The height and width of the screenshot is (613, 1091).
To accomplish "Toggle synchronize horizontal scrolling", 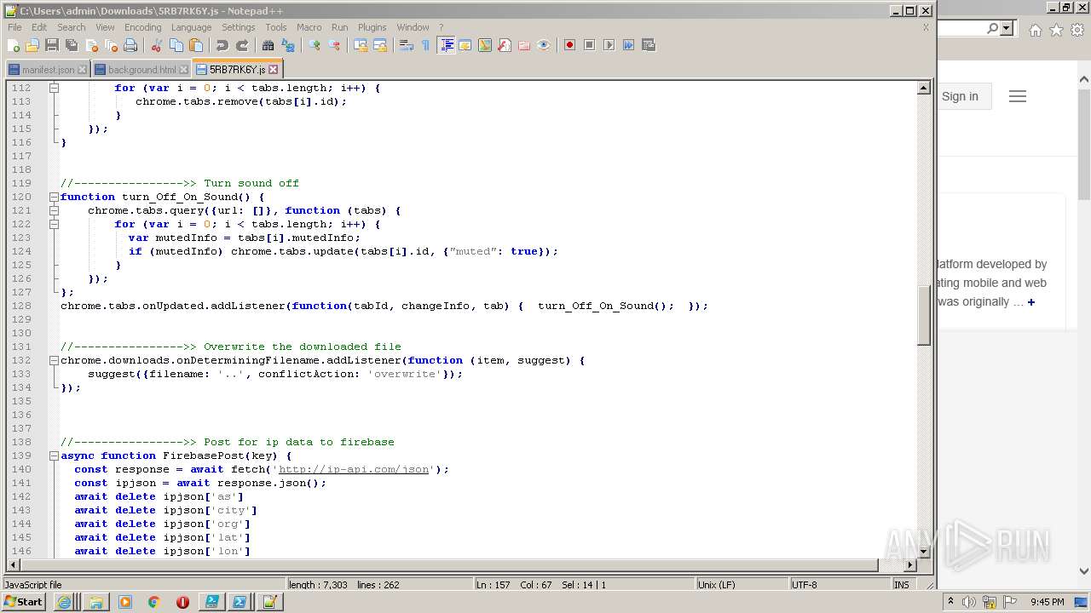I will point(380,45).
